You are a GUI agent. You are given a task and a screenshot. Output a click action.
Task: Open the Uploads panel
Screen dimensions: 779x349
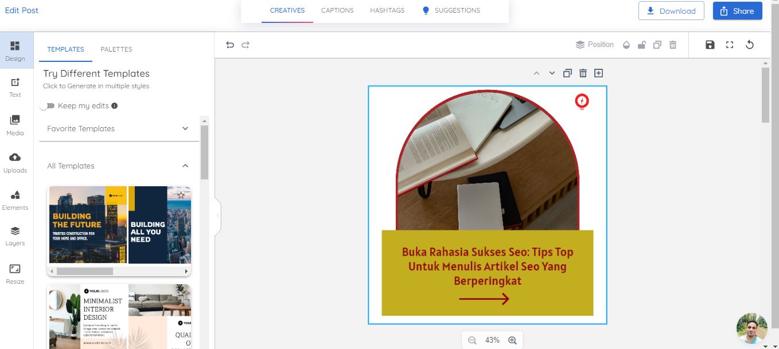point(15,163)
